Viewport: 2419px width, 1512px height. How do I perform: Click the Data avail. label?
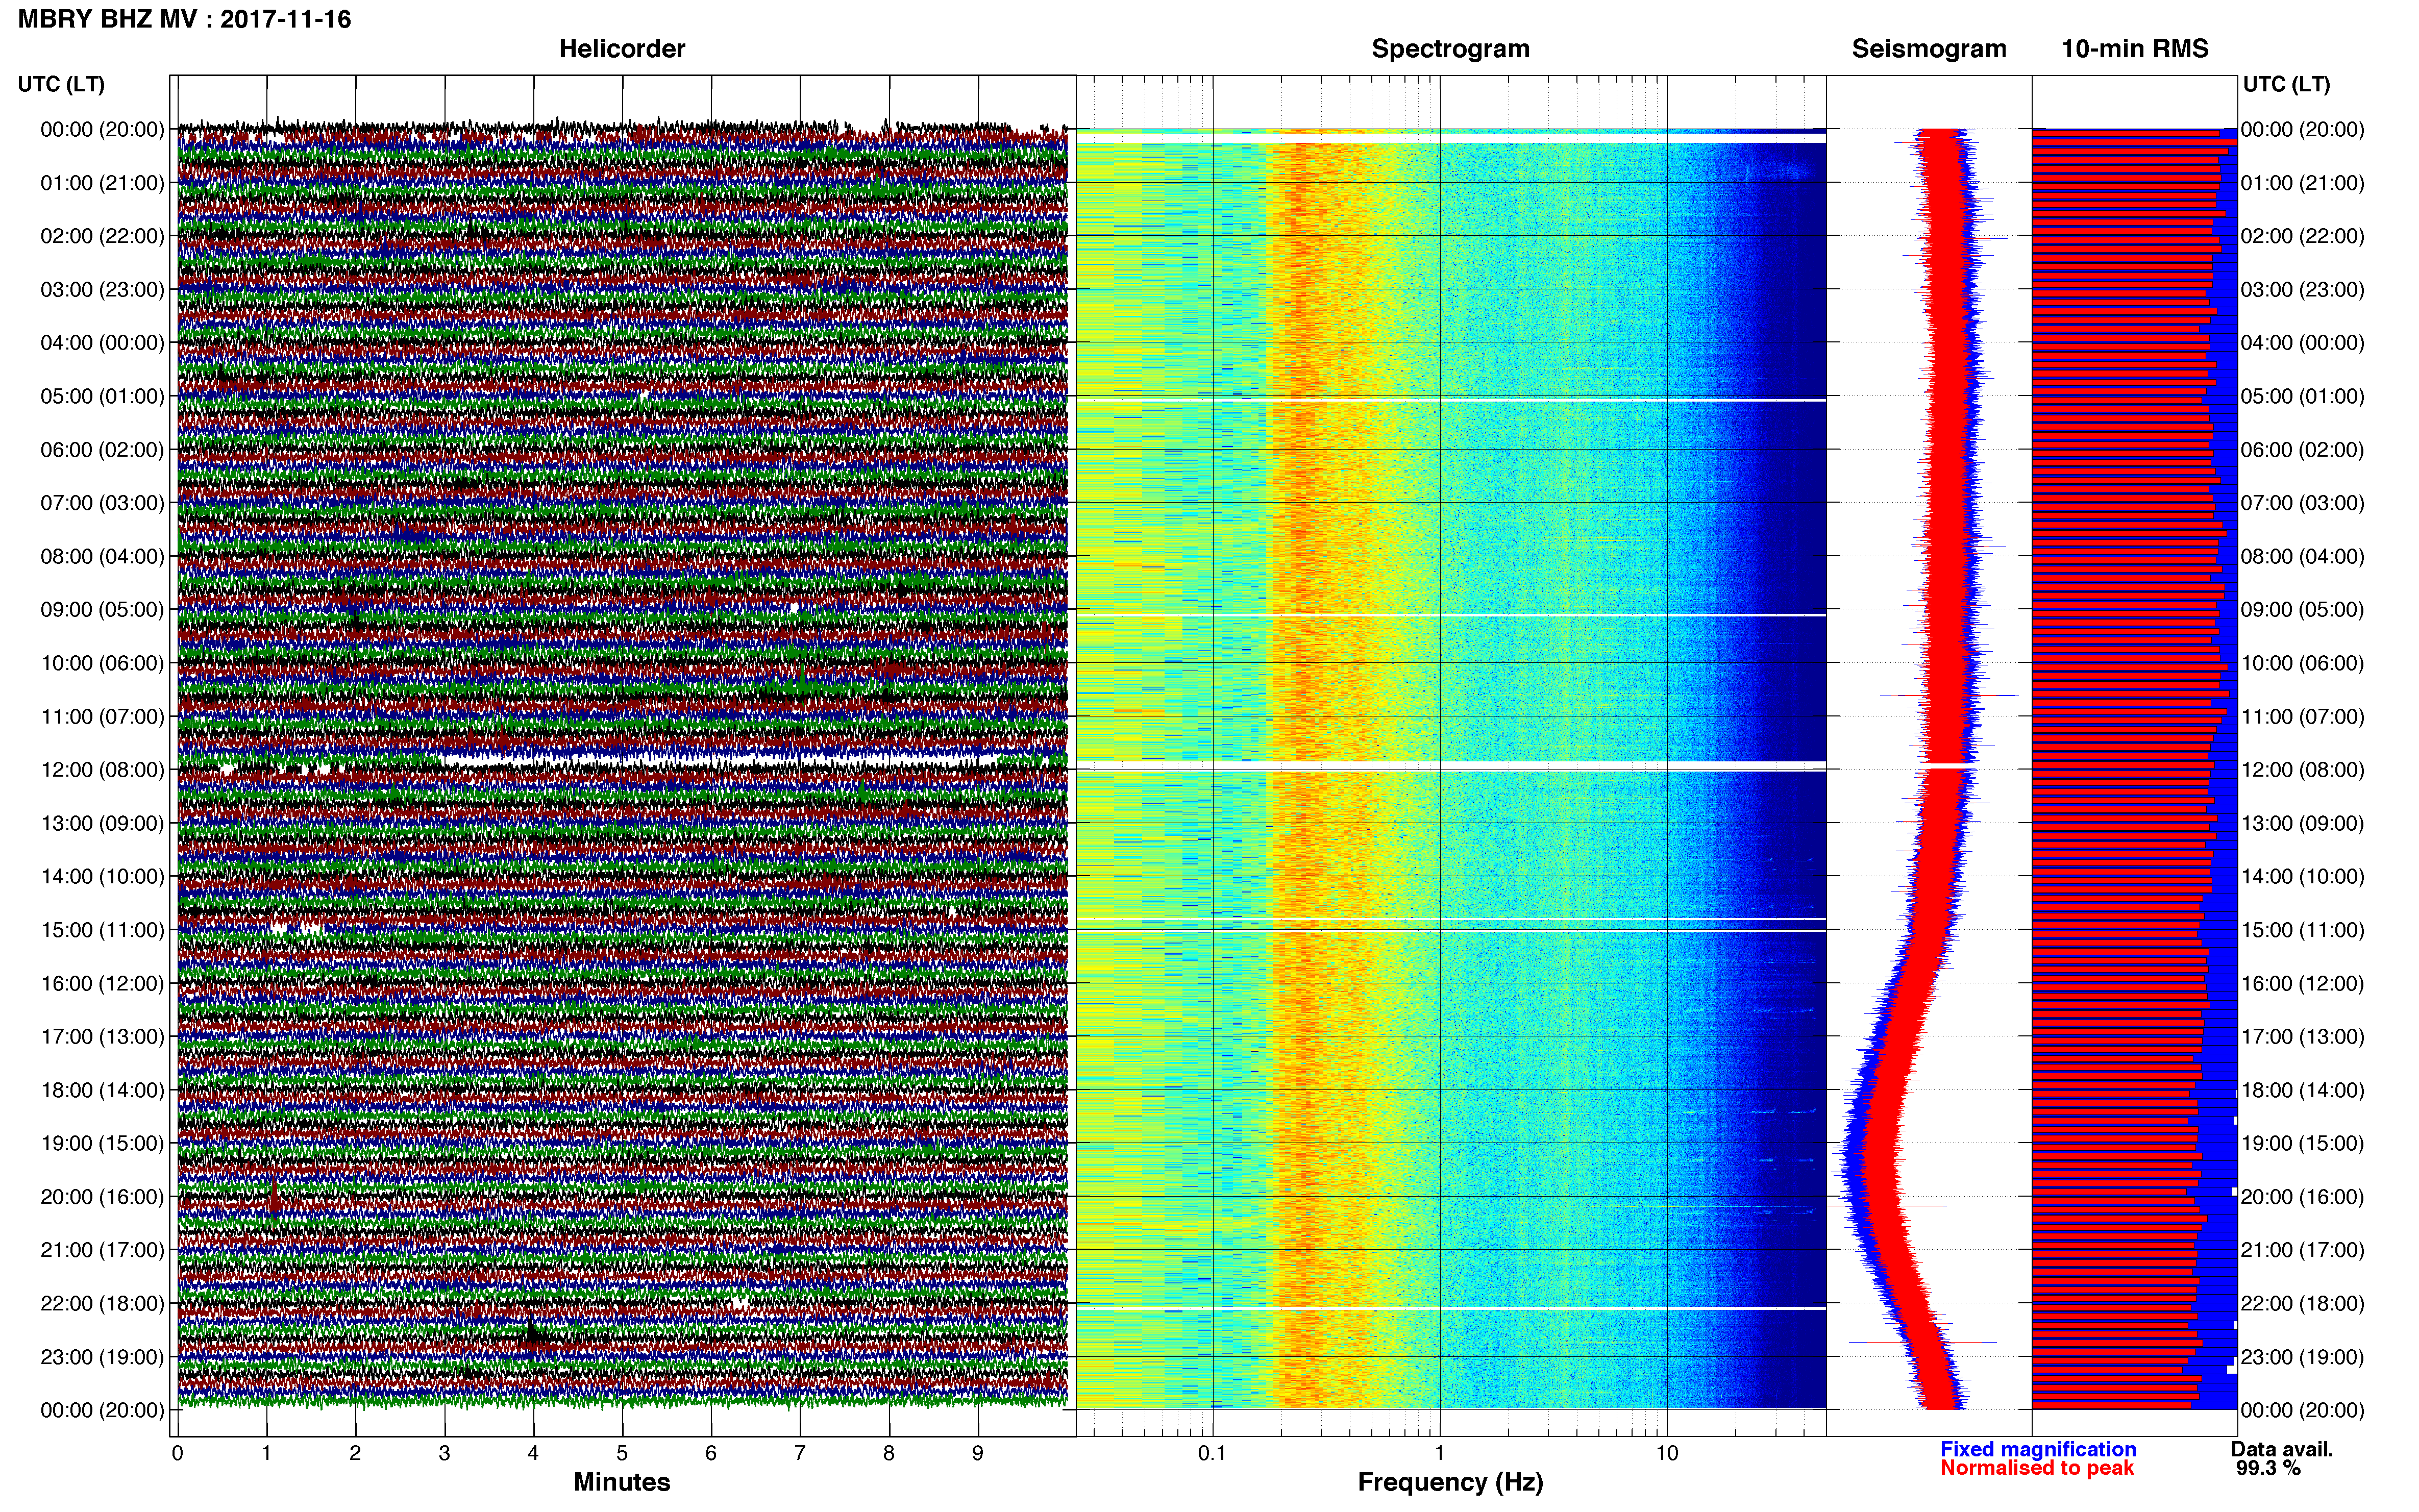2282,1450
